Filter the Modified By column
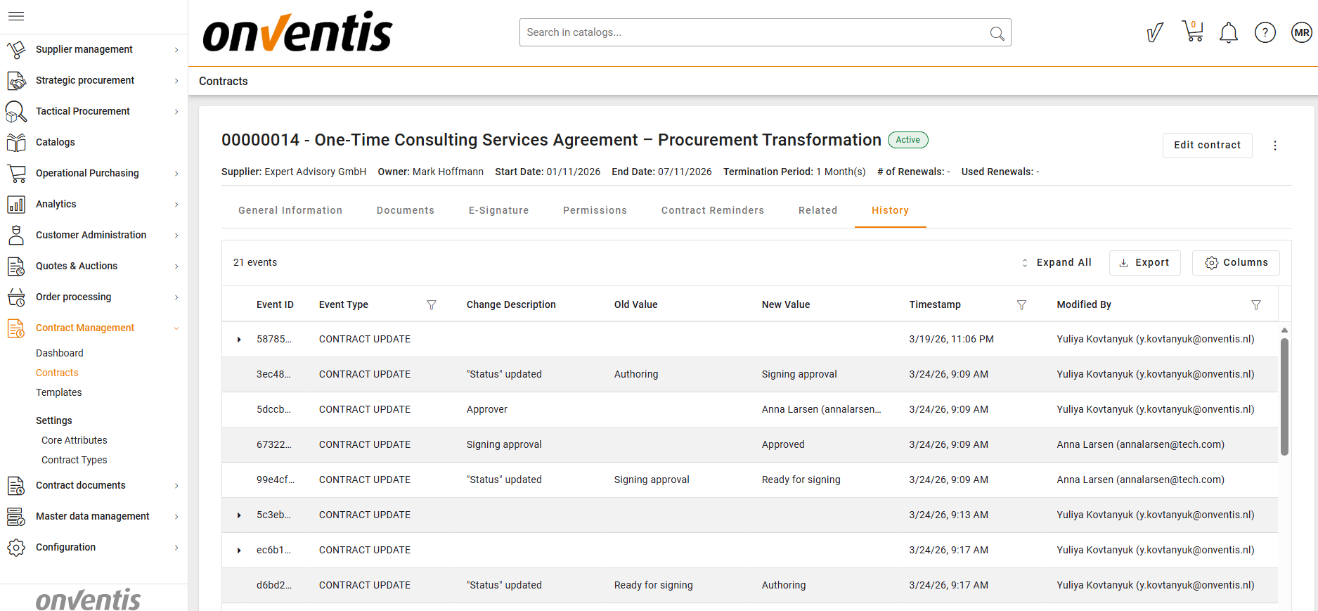 tap(1255, 305)
